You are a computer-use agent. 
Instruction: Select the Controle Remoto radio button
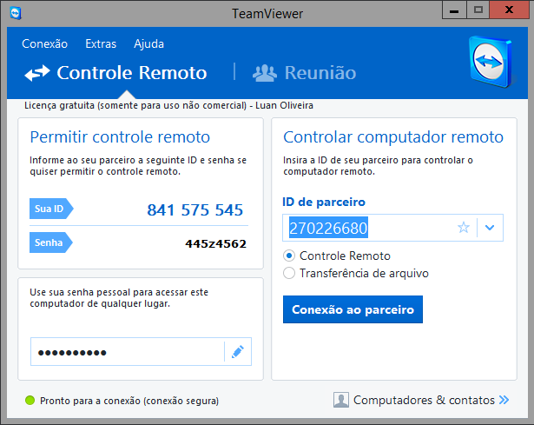tap(289, 256)
